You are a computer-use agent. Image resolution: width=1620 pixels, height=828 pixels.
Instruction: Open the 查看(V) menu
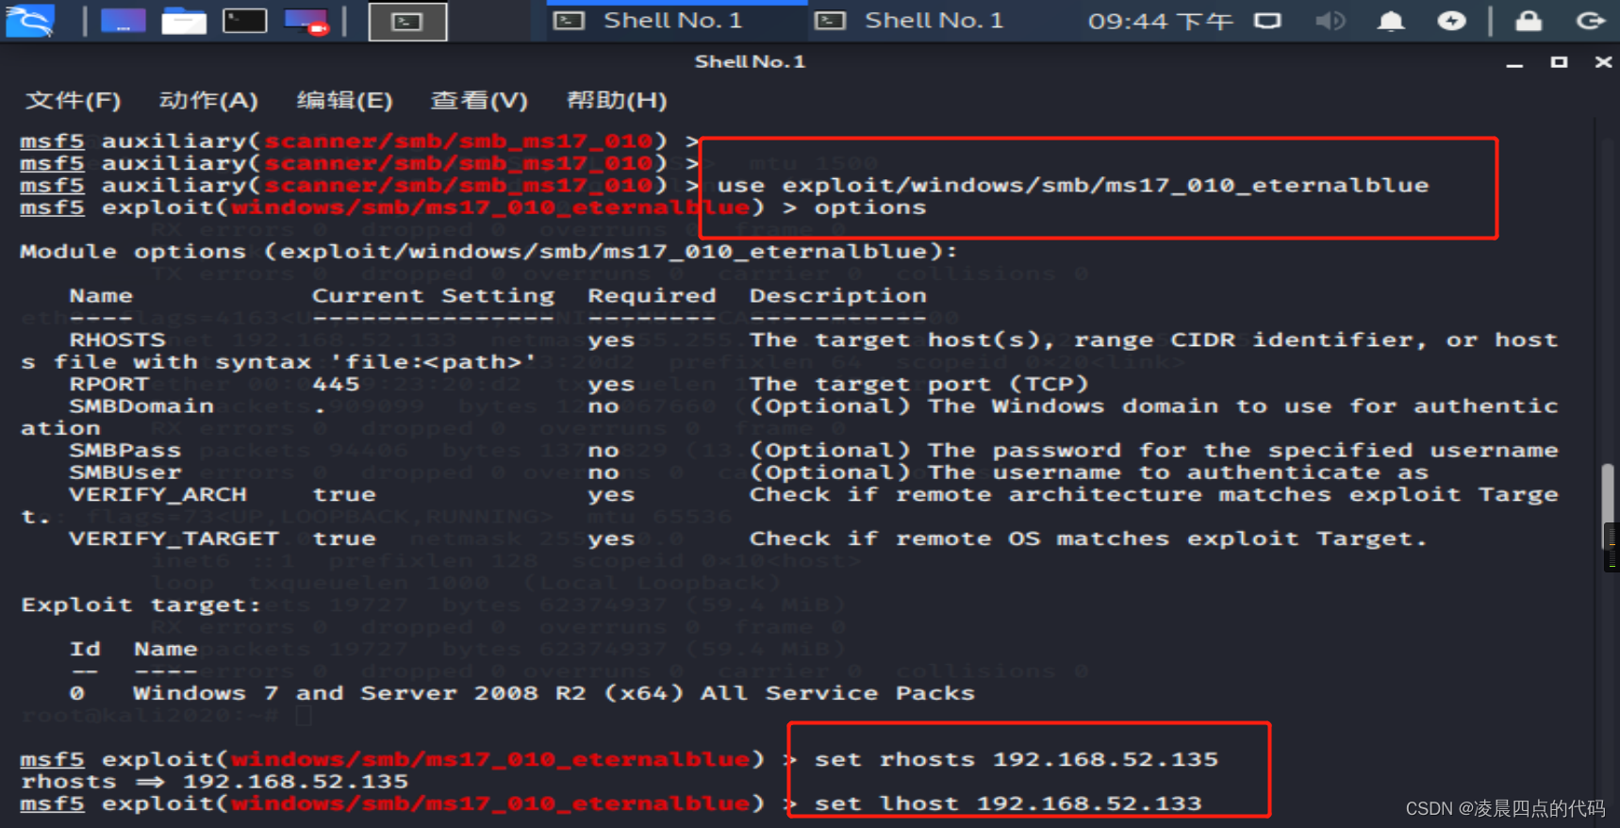pos(479,100)
